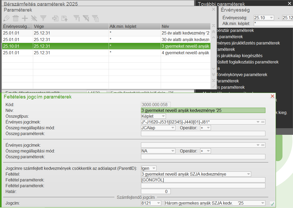This screenshot has width=293, height=208.
Task: Click the double chevron up page-up icon
Action: (214, 32)
